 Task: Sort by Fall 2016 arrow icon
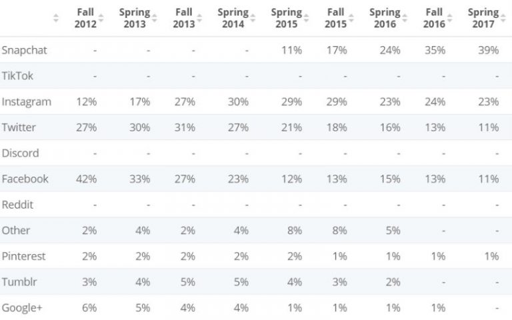(x=451, y=18)
